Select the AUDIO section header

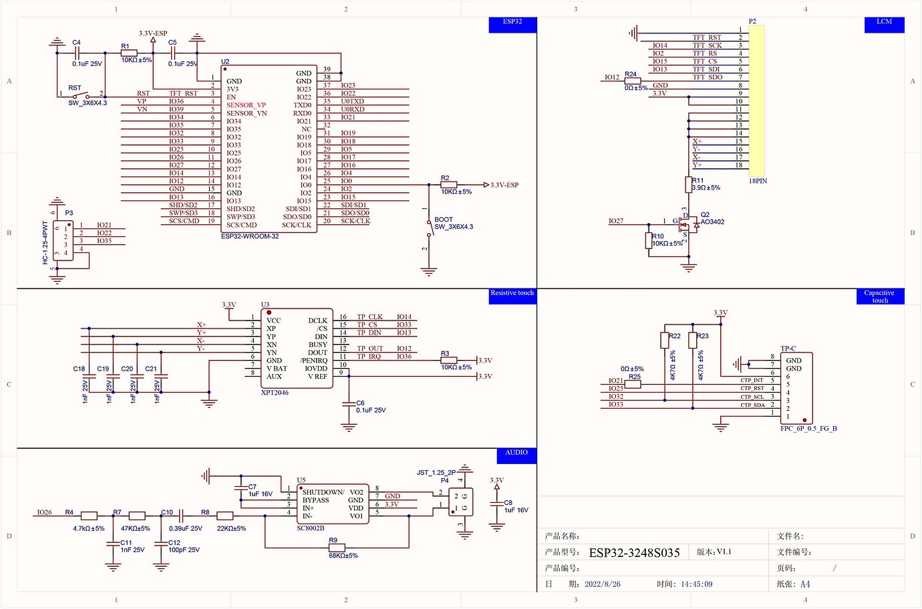click(516, 455)
